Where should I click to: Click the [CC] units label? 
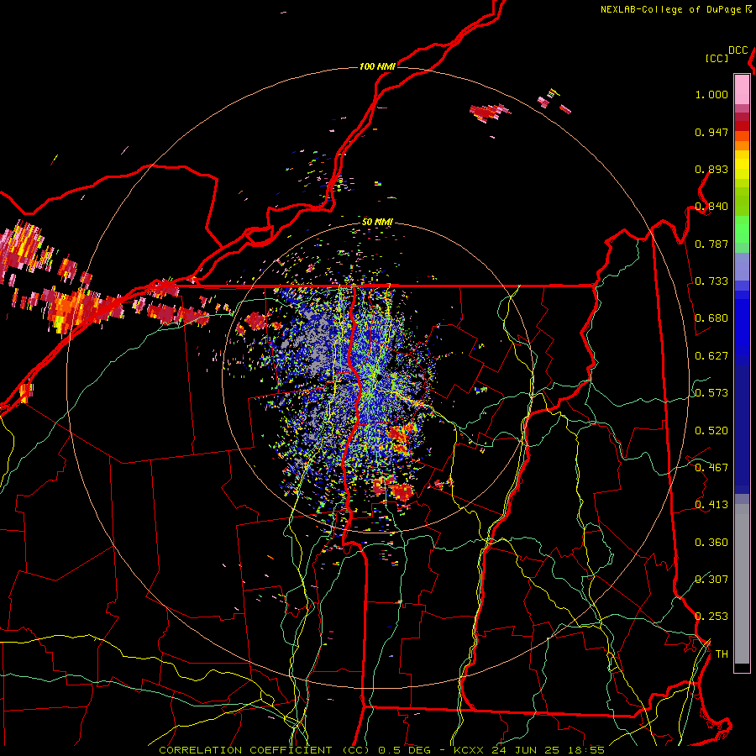click(717, 58)
